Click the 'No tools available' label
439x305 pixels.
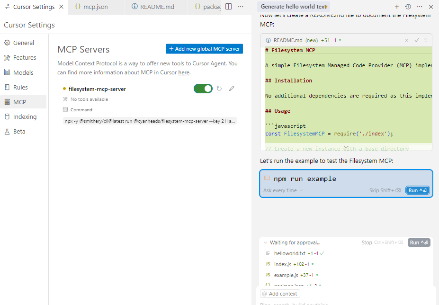click(x=89, y=99)
